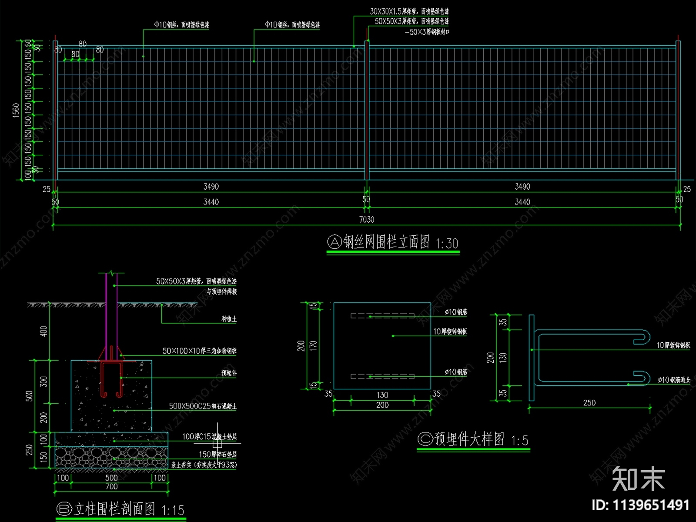Click the 种植土 annotation in the section view
This screenshot has height=522, width=696.
(229, 319)
